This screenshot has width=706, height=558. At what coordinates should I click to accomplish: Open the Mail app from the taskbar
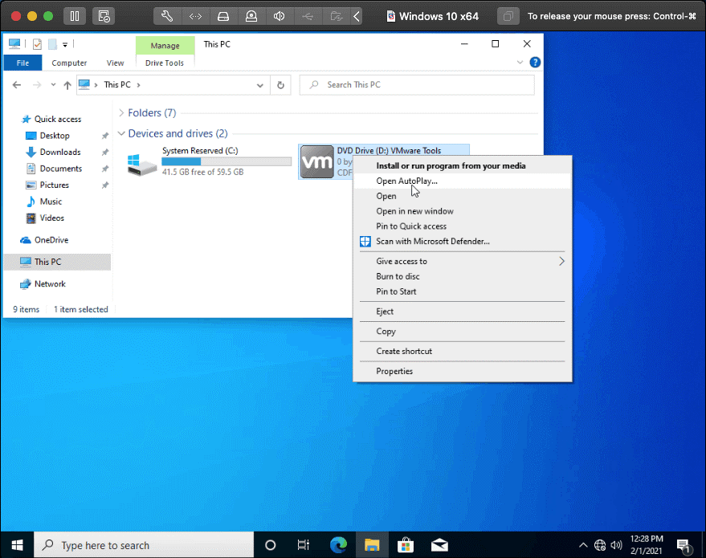click(x=439, y=544)
